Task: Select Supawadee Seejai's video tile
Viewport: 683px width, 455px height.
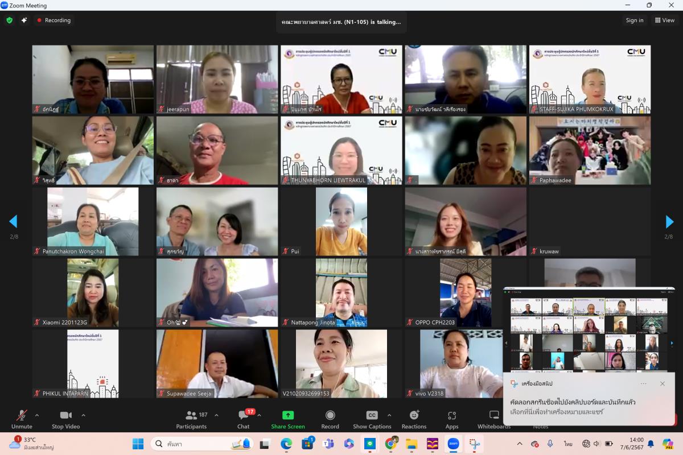Action: [x=217, y=364]
